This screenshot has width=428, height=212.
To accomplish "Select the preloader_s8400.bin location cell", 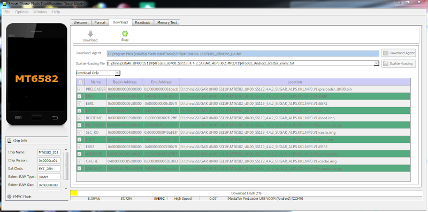I will coord(295,89).
